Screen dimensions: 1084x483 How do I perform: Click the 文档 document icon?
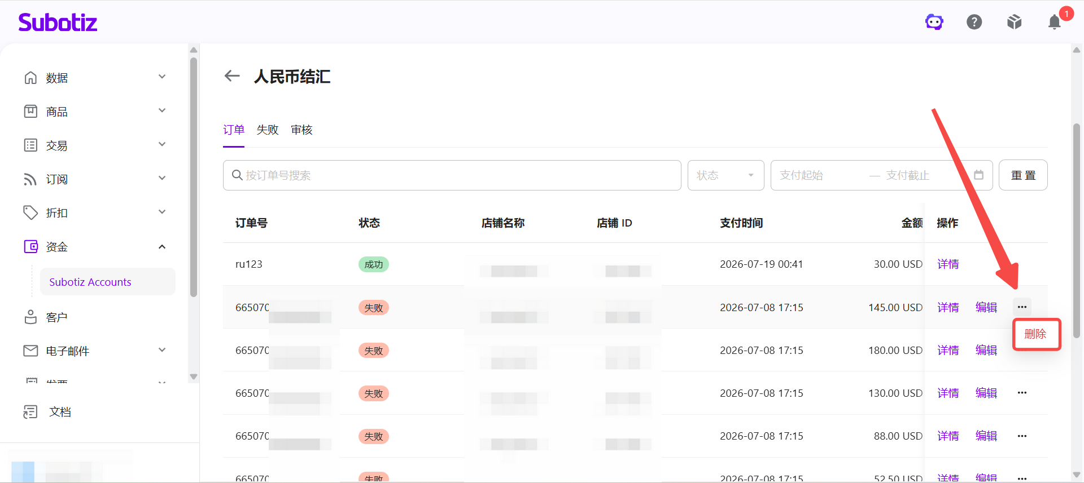30,411
